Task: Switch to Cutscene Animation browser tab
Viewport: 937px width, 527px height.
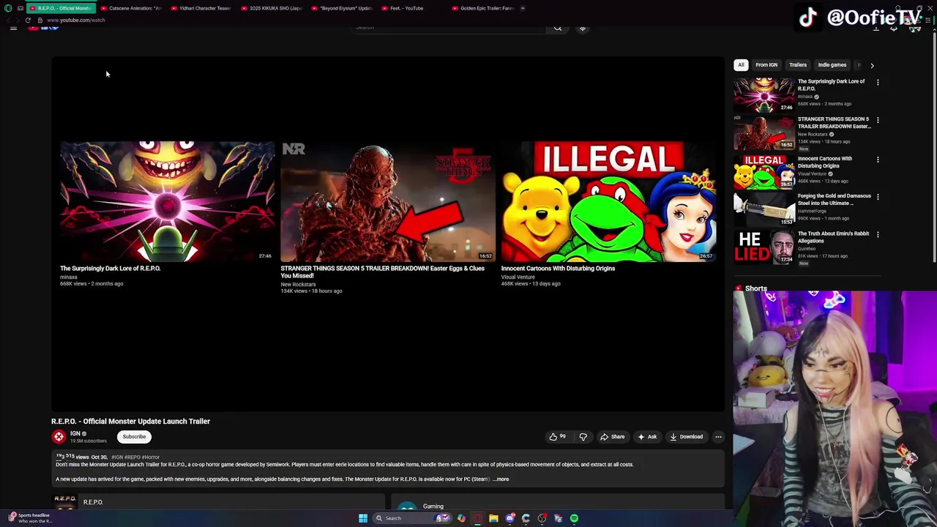Action: [132, 8]
